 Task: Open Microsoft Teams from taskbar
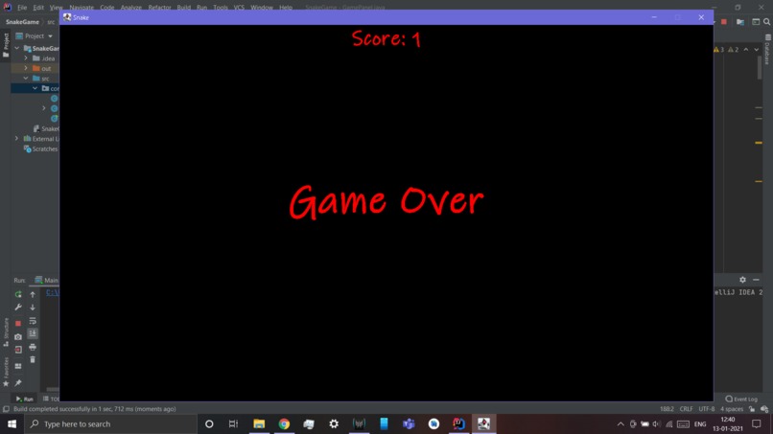[x=409, y=423]
